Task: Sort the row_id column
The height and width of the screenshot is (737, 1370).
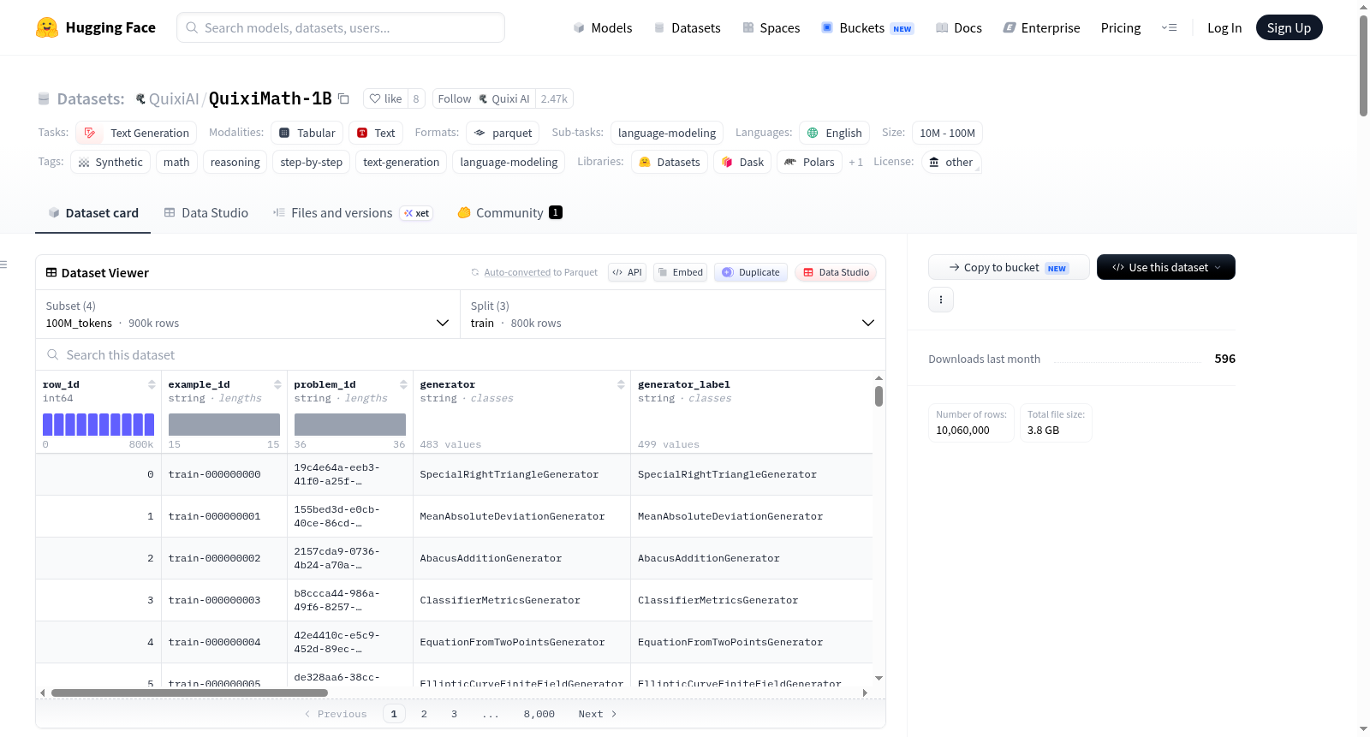Action: point(152,384)
